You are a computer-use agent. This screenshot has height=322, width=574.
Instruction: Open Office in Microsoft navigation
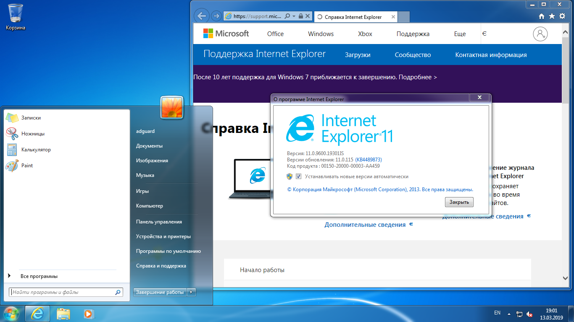click(275, 34)
